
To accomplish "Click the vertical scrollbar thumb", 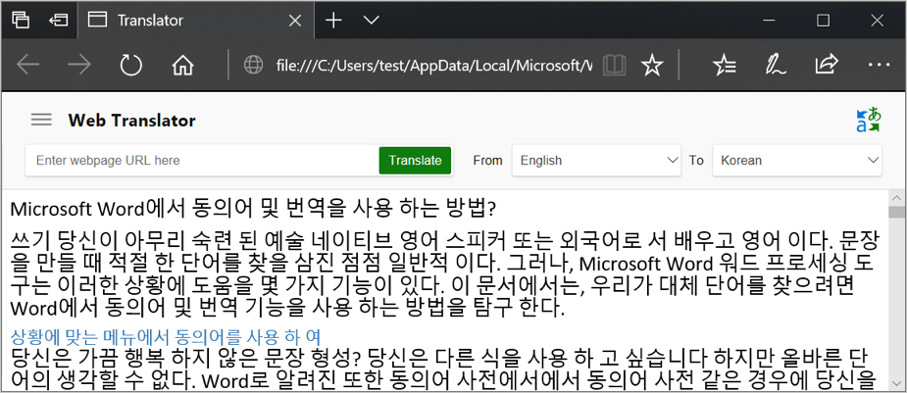I will pos(896,212).
